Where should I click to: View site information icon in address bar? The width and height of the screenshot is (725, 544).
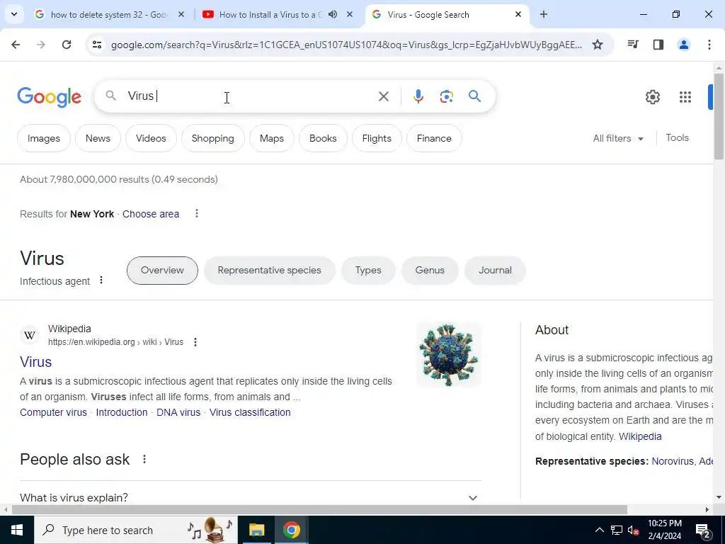click(96, 45)
